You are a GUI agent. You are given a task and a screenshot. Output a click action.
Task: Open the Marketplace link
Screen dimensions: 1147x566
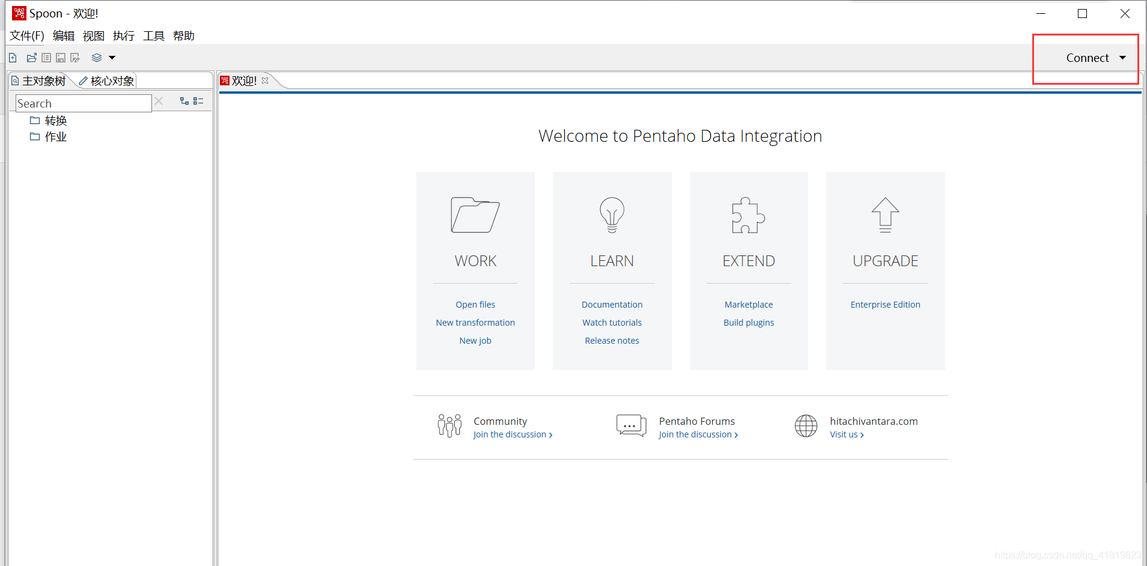click(749, 305)
